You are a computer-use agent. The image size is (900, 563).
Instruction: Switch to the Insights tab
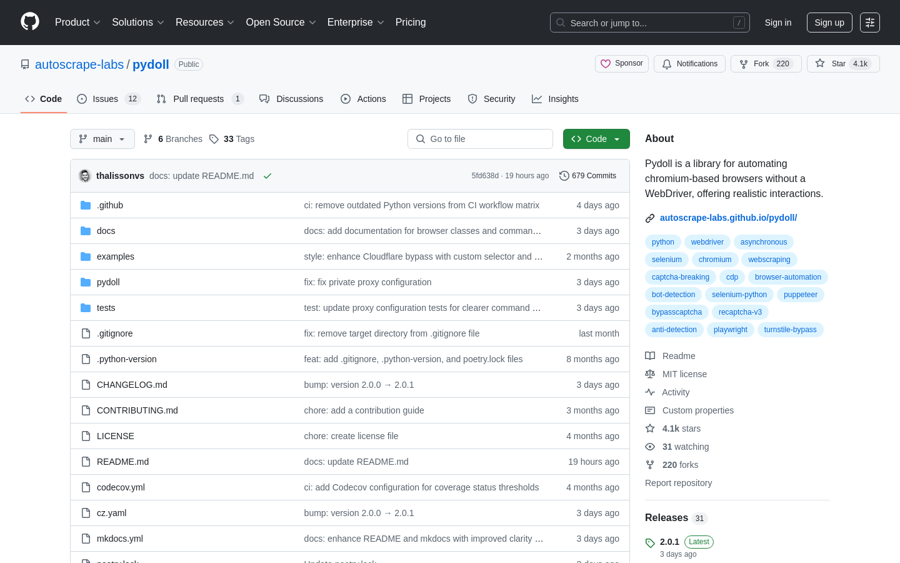click(555, 99)
